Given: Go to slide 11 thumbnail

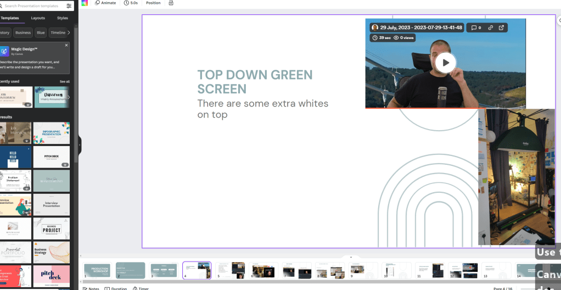Looking at the screenshot, I should pos(430,270).
